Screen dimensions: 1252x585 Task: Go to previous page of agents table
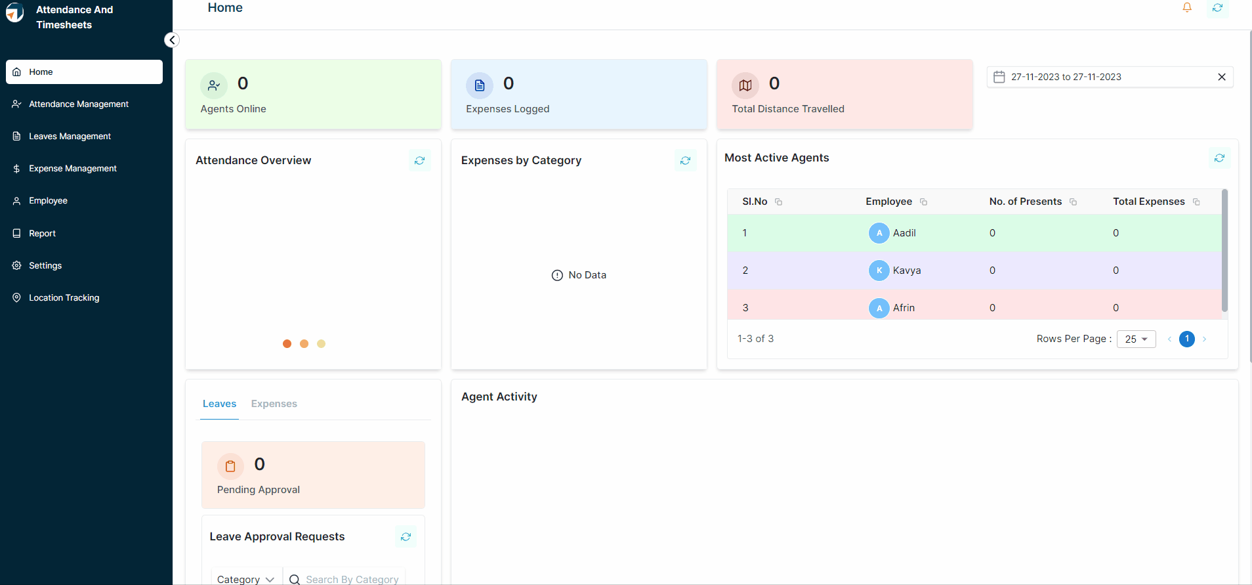click(1169, 339)
